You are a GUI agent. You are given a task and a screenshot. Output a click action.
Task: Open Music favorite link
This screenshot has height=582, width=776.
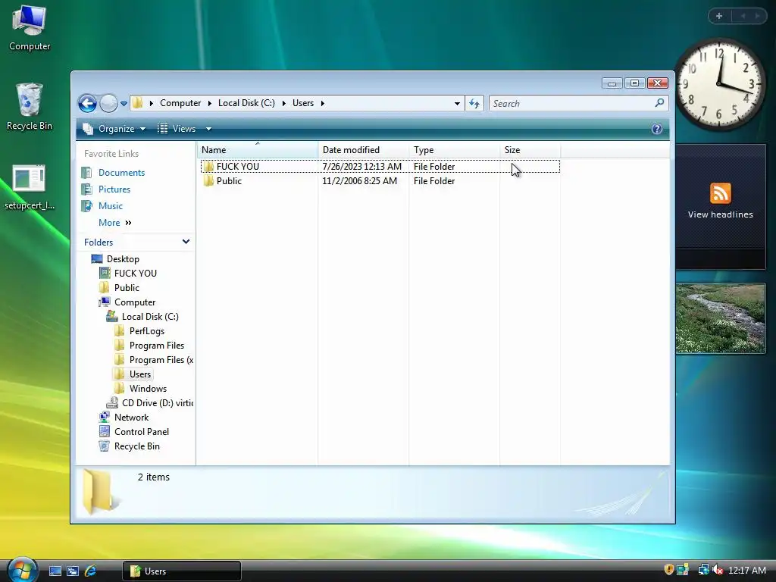[x=111, y=206]
